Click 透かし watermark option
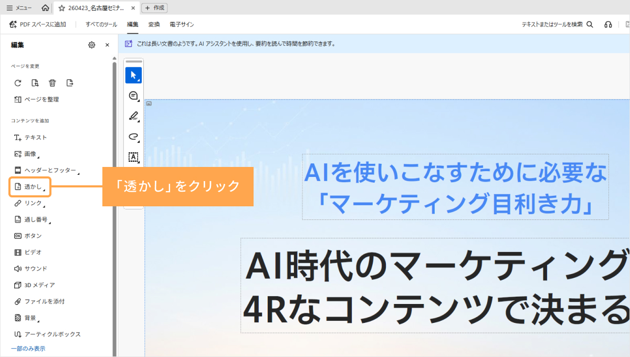 coord(30,187)
